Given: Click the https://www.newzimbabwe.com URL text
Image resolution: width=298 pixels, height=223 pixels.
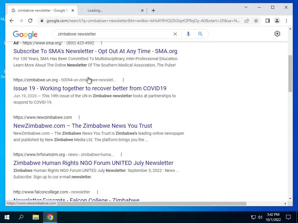Looking at the screenshot, I should tap(42, 117).
